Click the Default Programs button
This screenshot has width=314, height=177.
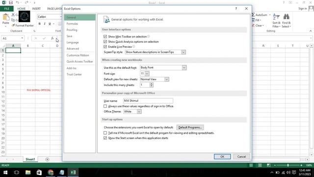pyautogui.click(x=190, y=127)
